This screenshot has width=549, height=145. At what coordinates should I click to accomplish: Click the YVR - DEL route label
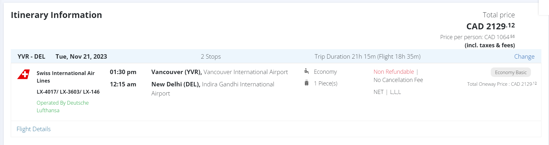click(x=31, y=57)
